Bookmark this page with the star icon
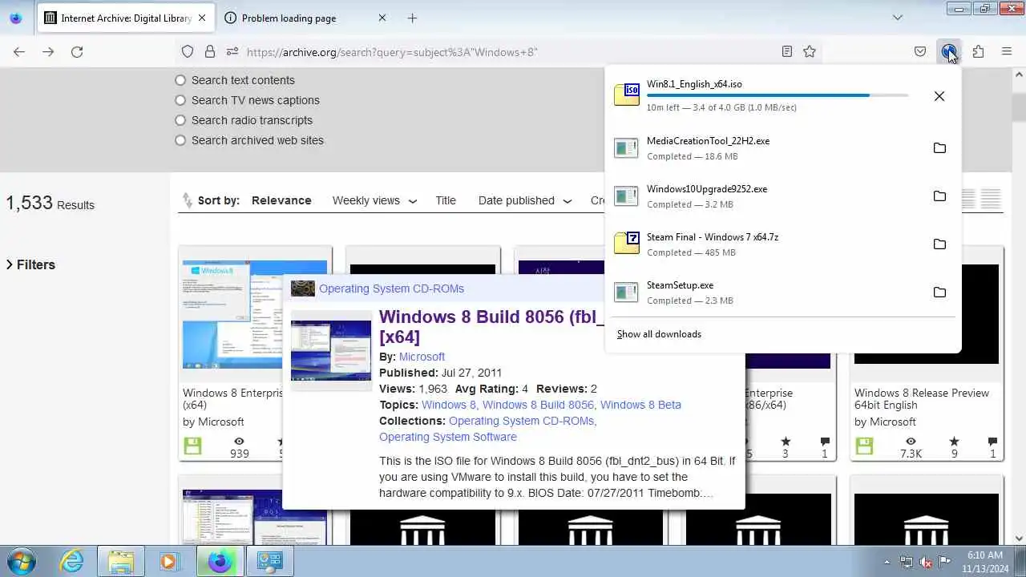Viewport: 1026px width, 577px height. (810, 51)
